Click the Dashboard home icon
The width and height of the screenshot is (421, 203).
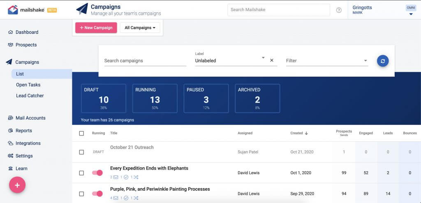[10, 32]
